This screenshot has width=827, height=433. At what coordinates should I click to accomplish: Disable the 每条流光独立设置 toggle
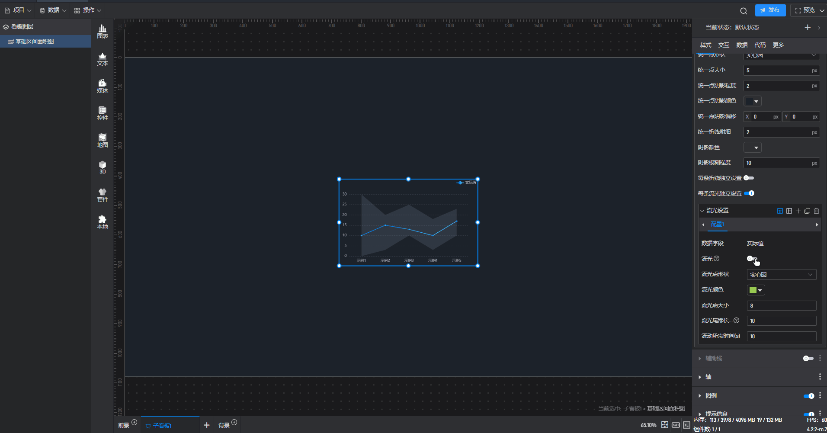749,193
